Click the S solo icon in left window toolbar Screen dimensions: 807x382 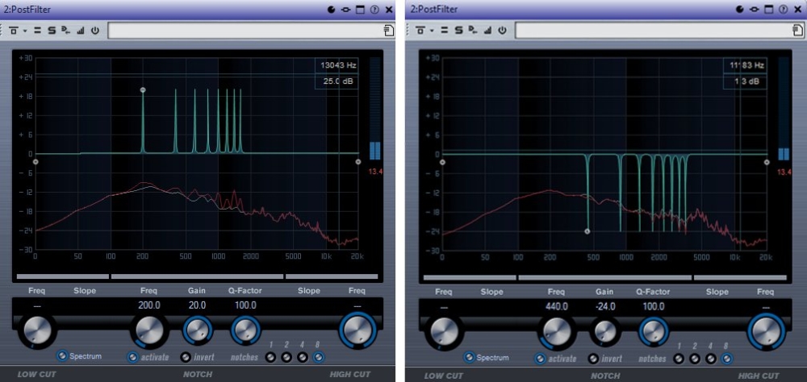click(52, 31)
